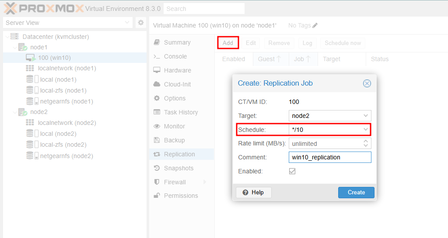Collapse the node1 tree branch
Screen dimensions: 448x238
pos(15,47)
